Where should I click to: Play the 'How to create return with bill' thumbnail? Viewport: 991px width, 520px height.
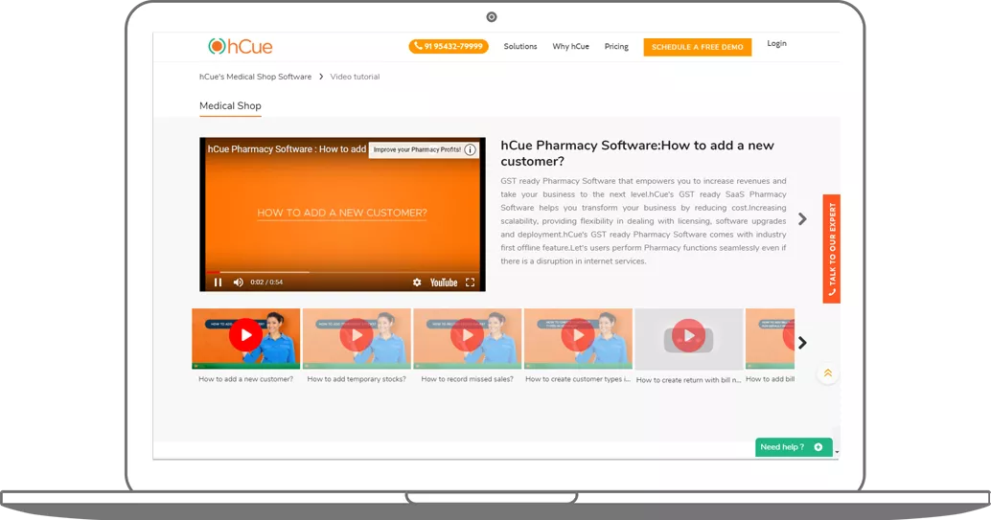point(688,338)
